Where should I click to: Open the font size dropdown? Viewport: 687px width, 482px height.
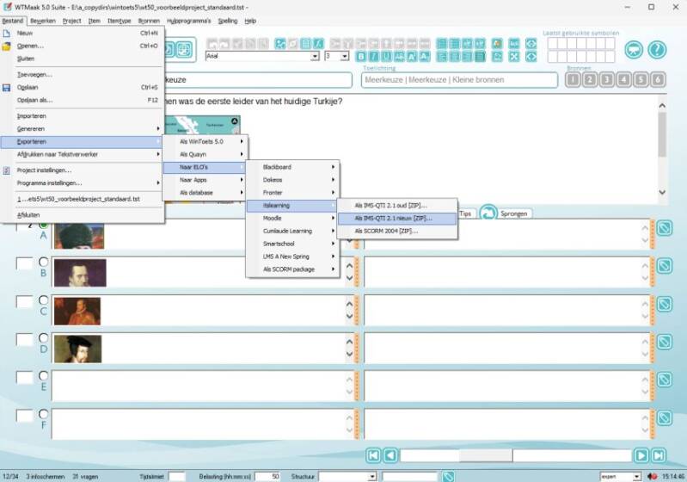[345, 56]
